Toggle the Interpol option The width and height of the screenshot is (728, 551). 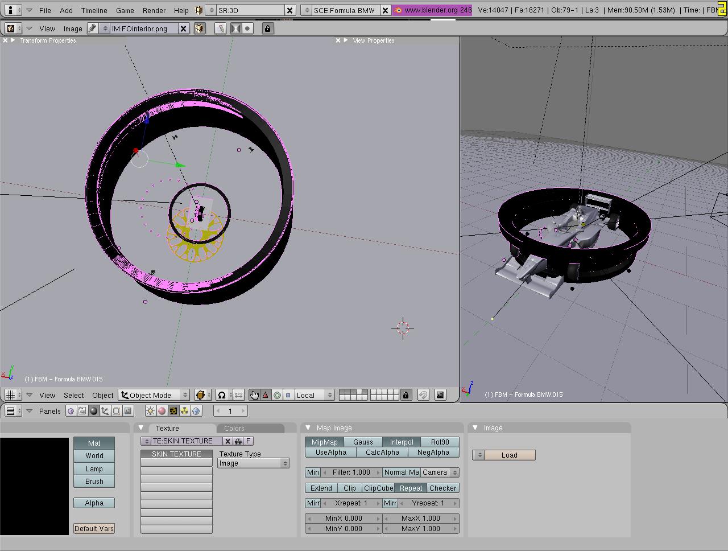402,442
